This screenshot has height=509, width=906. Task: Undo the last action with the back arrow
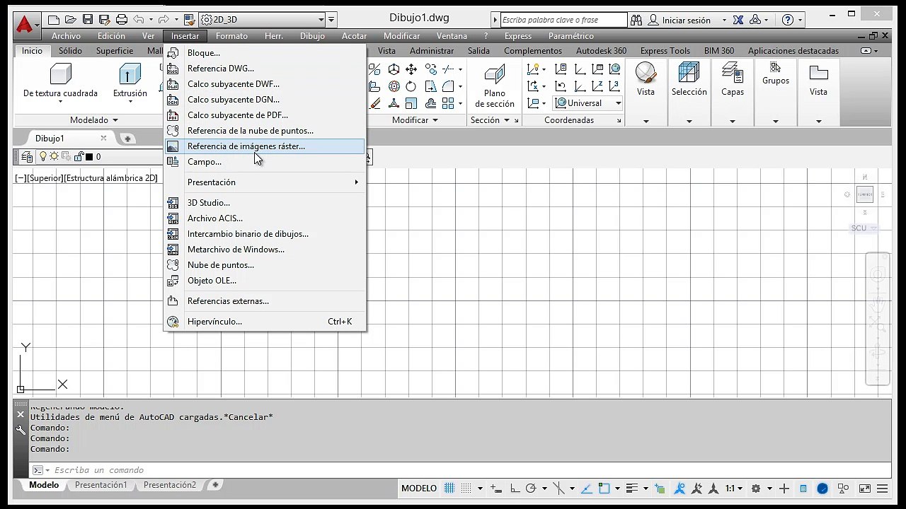(139, 20)
